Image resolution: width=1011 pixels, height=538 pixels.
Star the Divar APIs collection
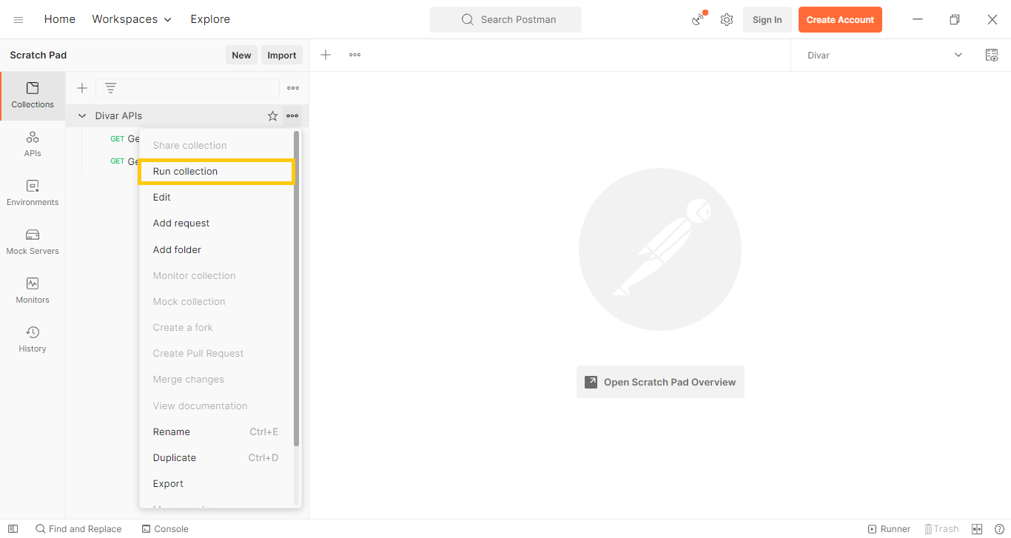coord(272,116)
